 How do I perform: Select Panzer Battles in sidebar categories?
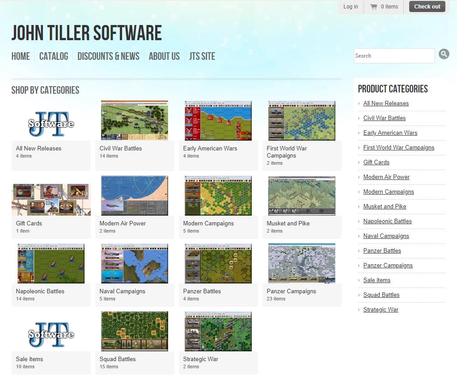382,251
